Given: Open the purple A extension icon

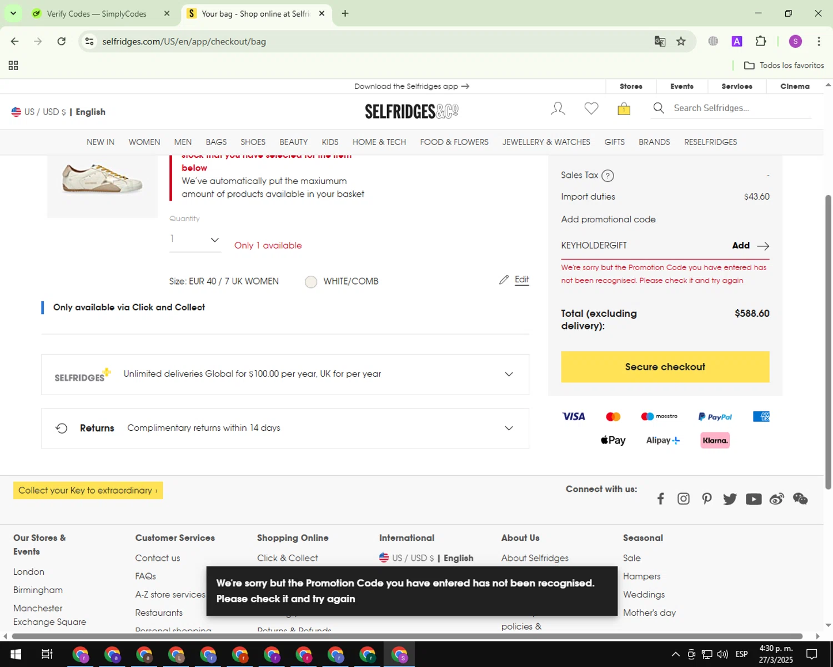Looking at the screenshot, I should coord(737,41).
